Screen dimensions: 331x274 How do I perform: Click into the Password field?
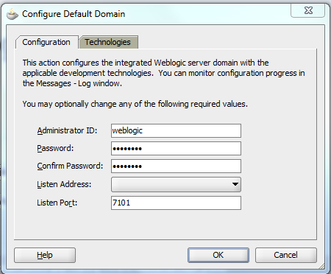(x=176, y=148)
